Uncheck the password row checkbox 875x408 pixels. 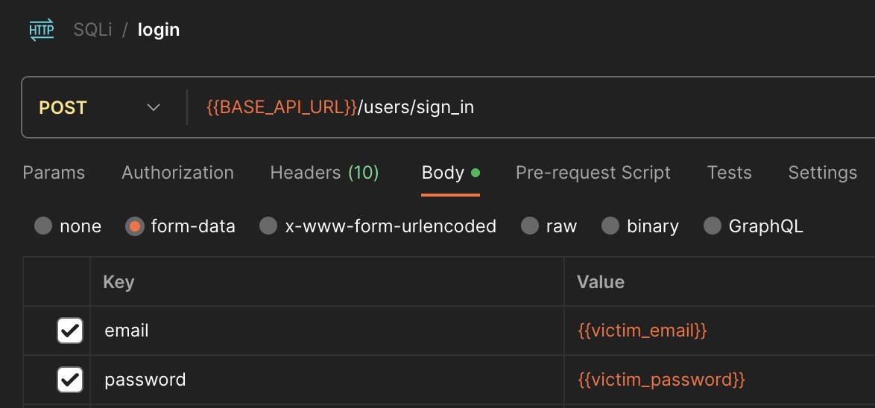click(x=70, y=380)
